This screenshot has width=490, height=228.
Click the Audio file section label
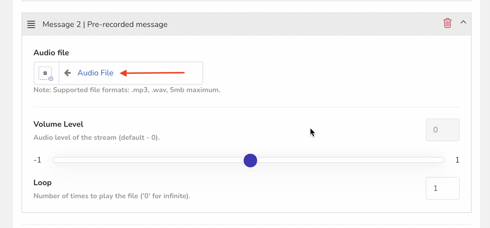click(51, 52)
